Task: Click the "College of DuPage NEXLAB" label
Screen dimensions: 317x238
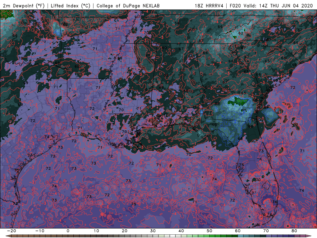Action: [128, 6]
